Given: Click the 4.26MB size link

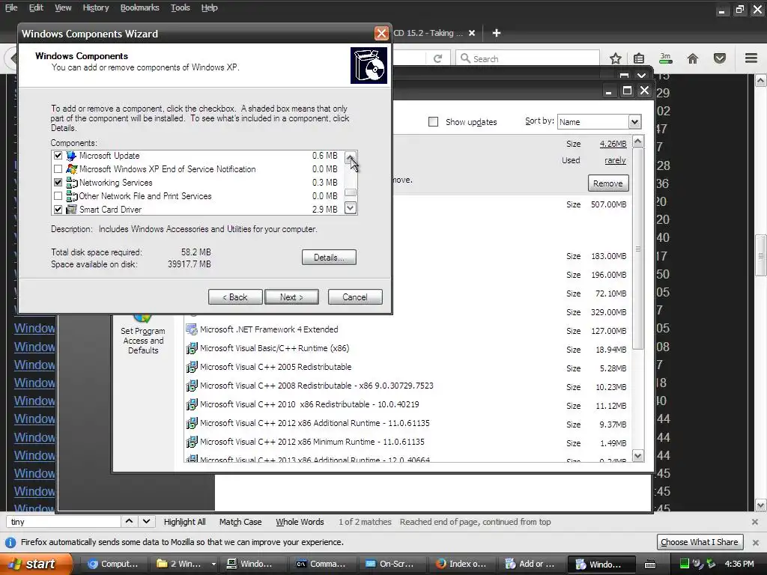Looking at the screenshot, I should pos(613,144).
